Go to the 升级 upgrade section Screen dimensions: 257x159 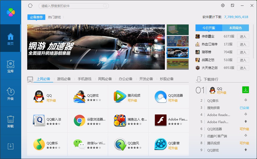click(x=10, y=94)
